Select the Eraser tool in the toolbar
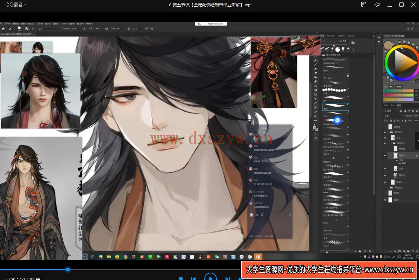Viewport: 419px width, 280px height. point(315,69)
